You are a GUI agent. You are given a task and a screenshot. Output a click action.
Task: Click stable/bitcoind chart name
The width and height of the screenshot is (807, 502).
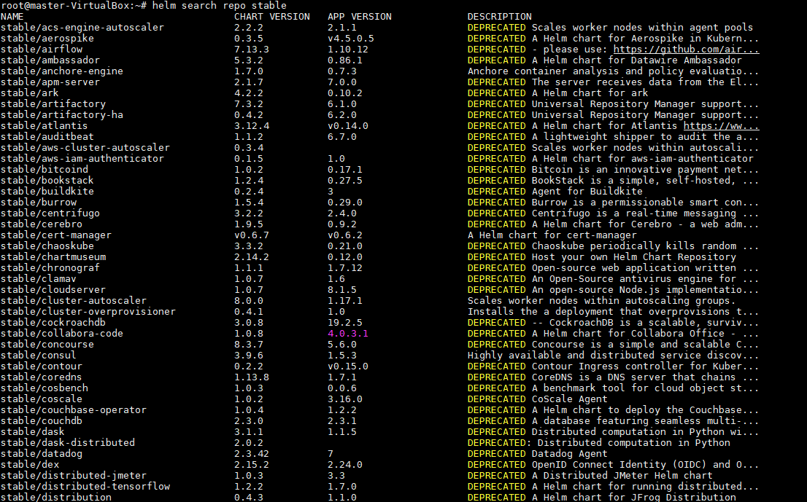(45, 170)
